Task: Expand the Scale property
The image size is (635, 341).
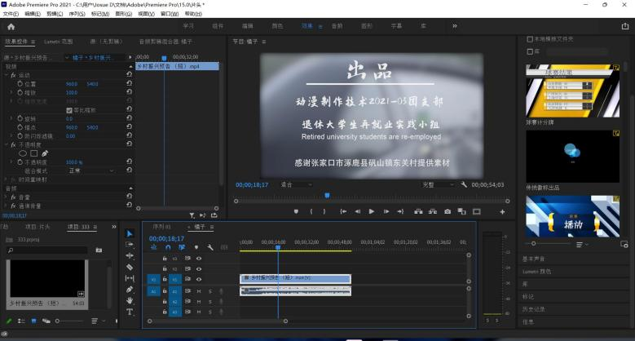Action: coord(11,92)
